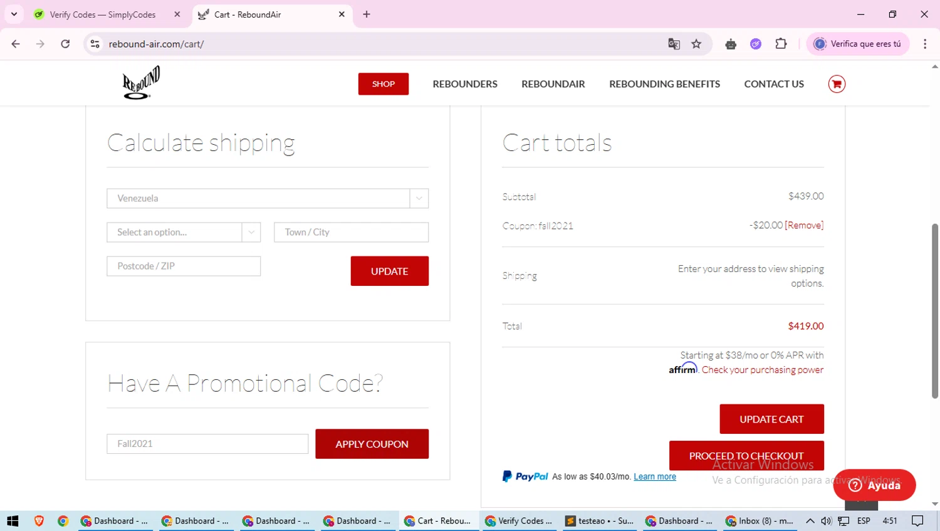Launch Brave browser from taskbar
Screen dimensions: 940x531
click(39, 521)
